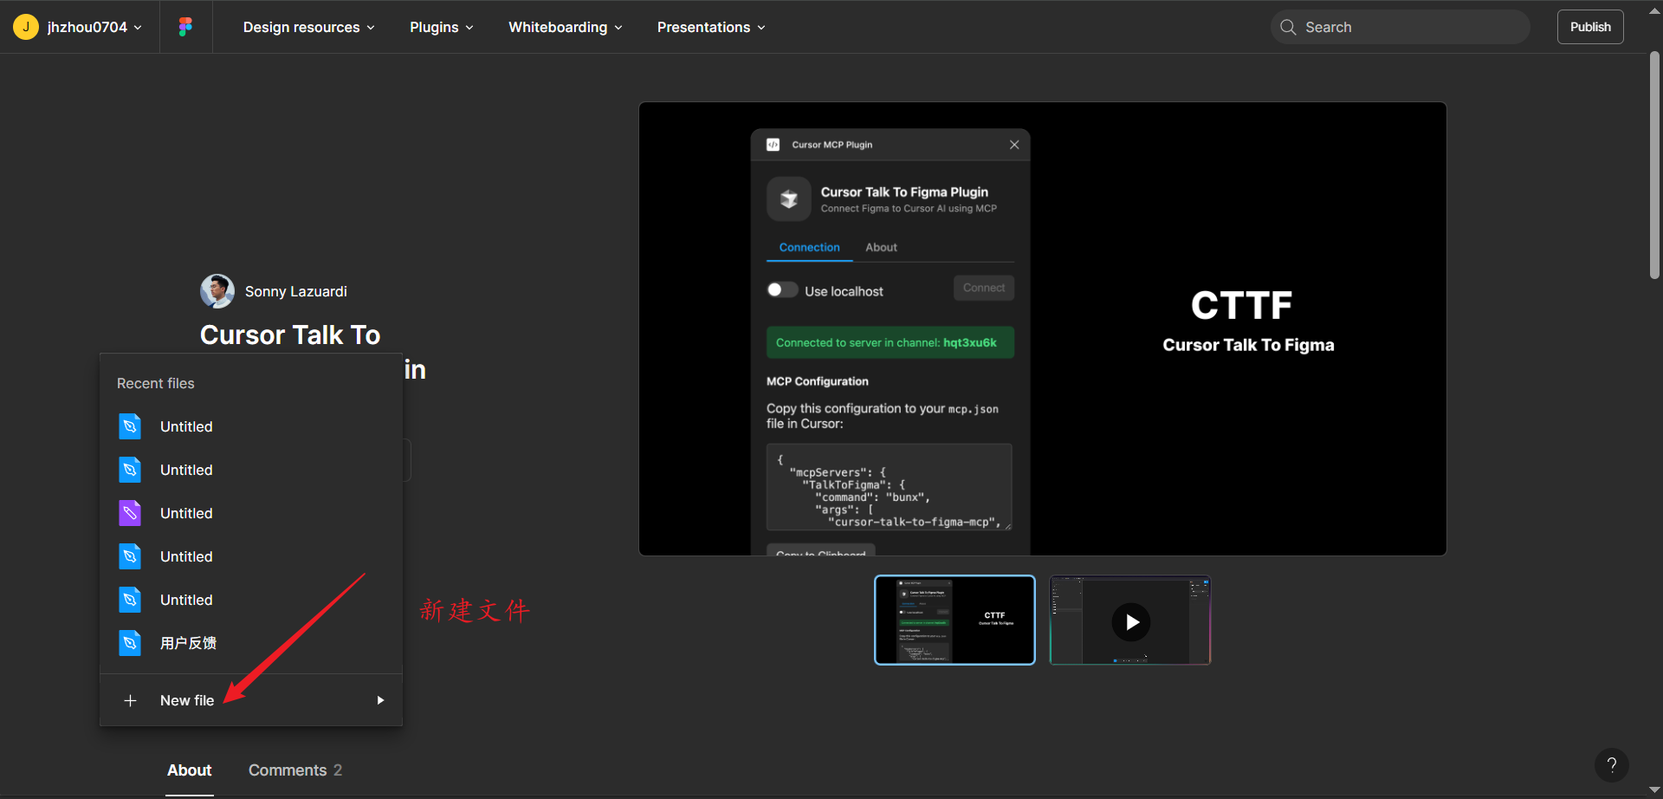Open the Figma logo home icon
Viewport: 1663px width, 799px height.
click(x=185, y=27)
